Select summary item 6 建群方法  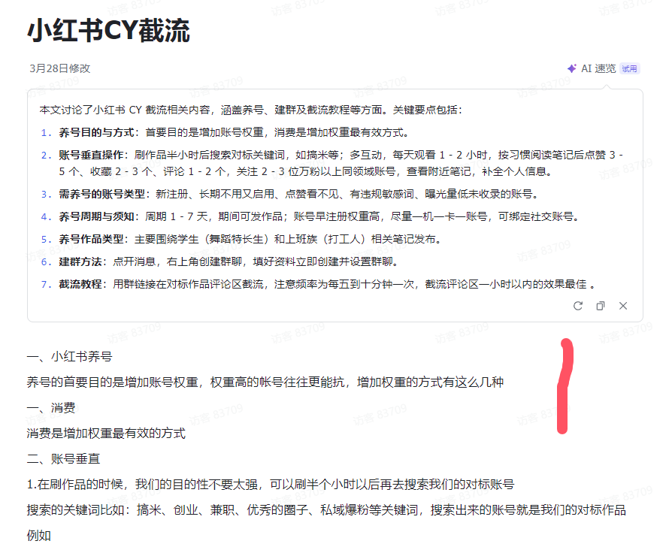[x=83, y=262]
